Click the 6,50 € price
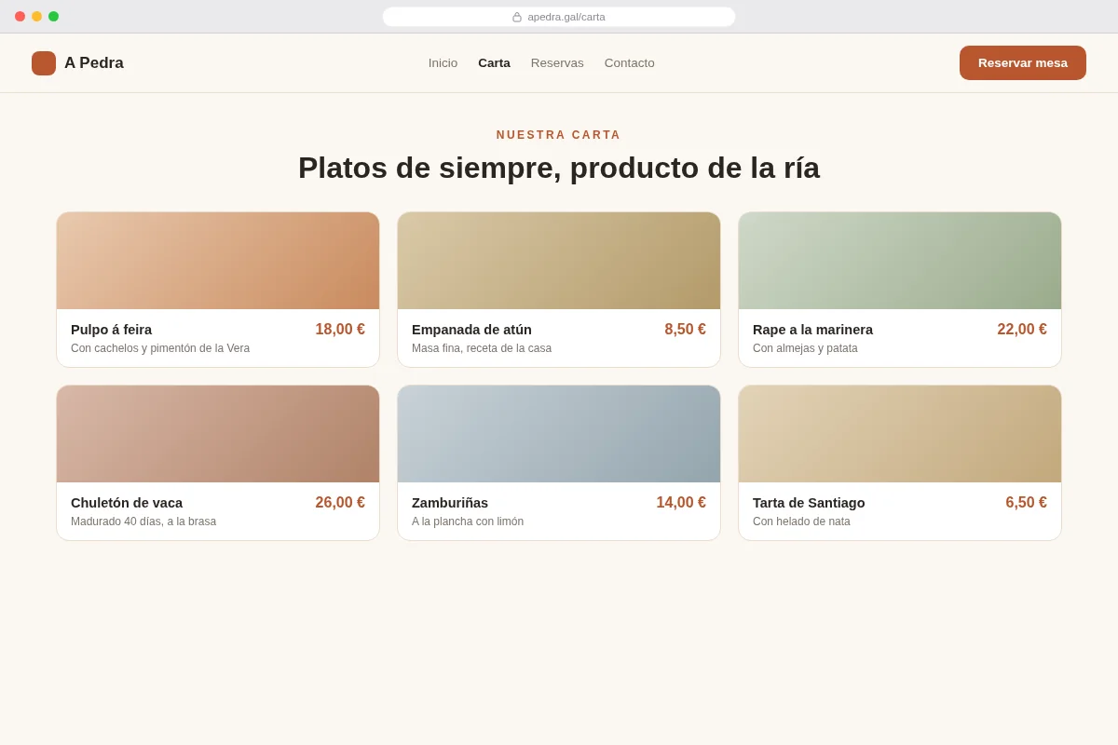 pyautogui.click(x=1026, y=503)
